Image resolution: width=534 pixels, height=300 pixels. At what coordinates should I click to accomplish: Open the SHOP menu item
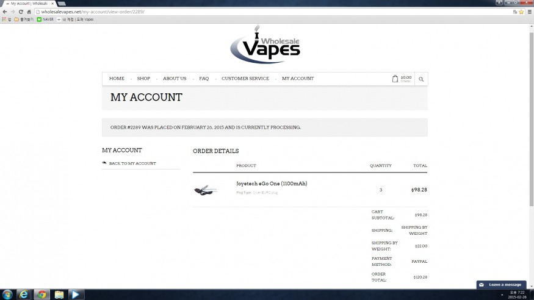click(x=143, y=79)
